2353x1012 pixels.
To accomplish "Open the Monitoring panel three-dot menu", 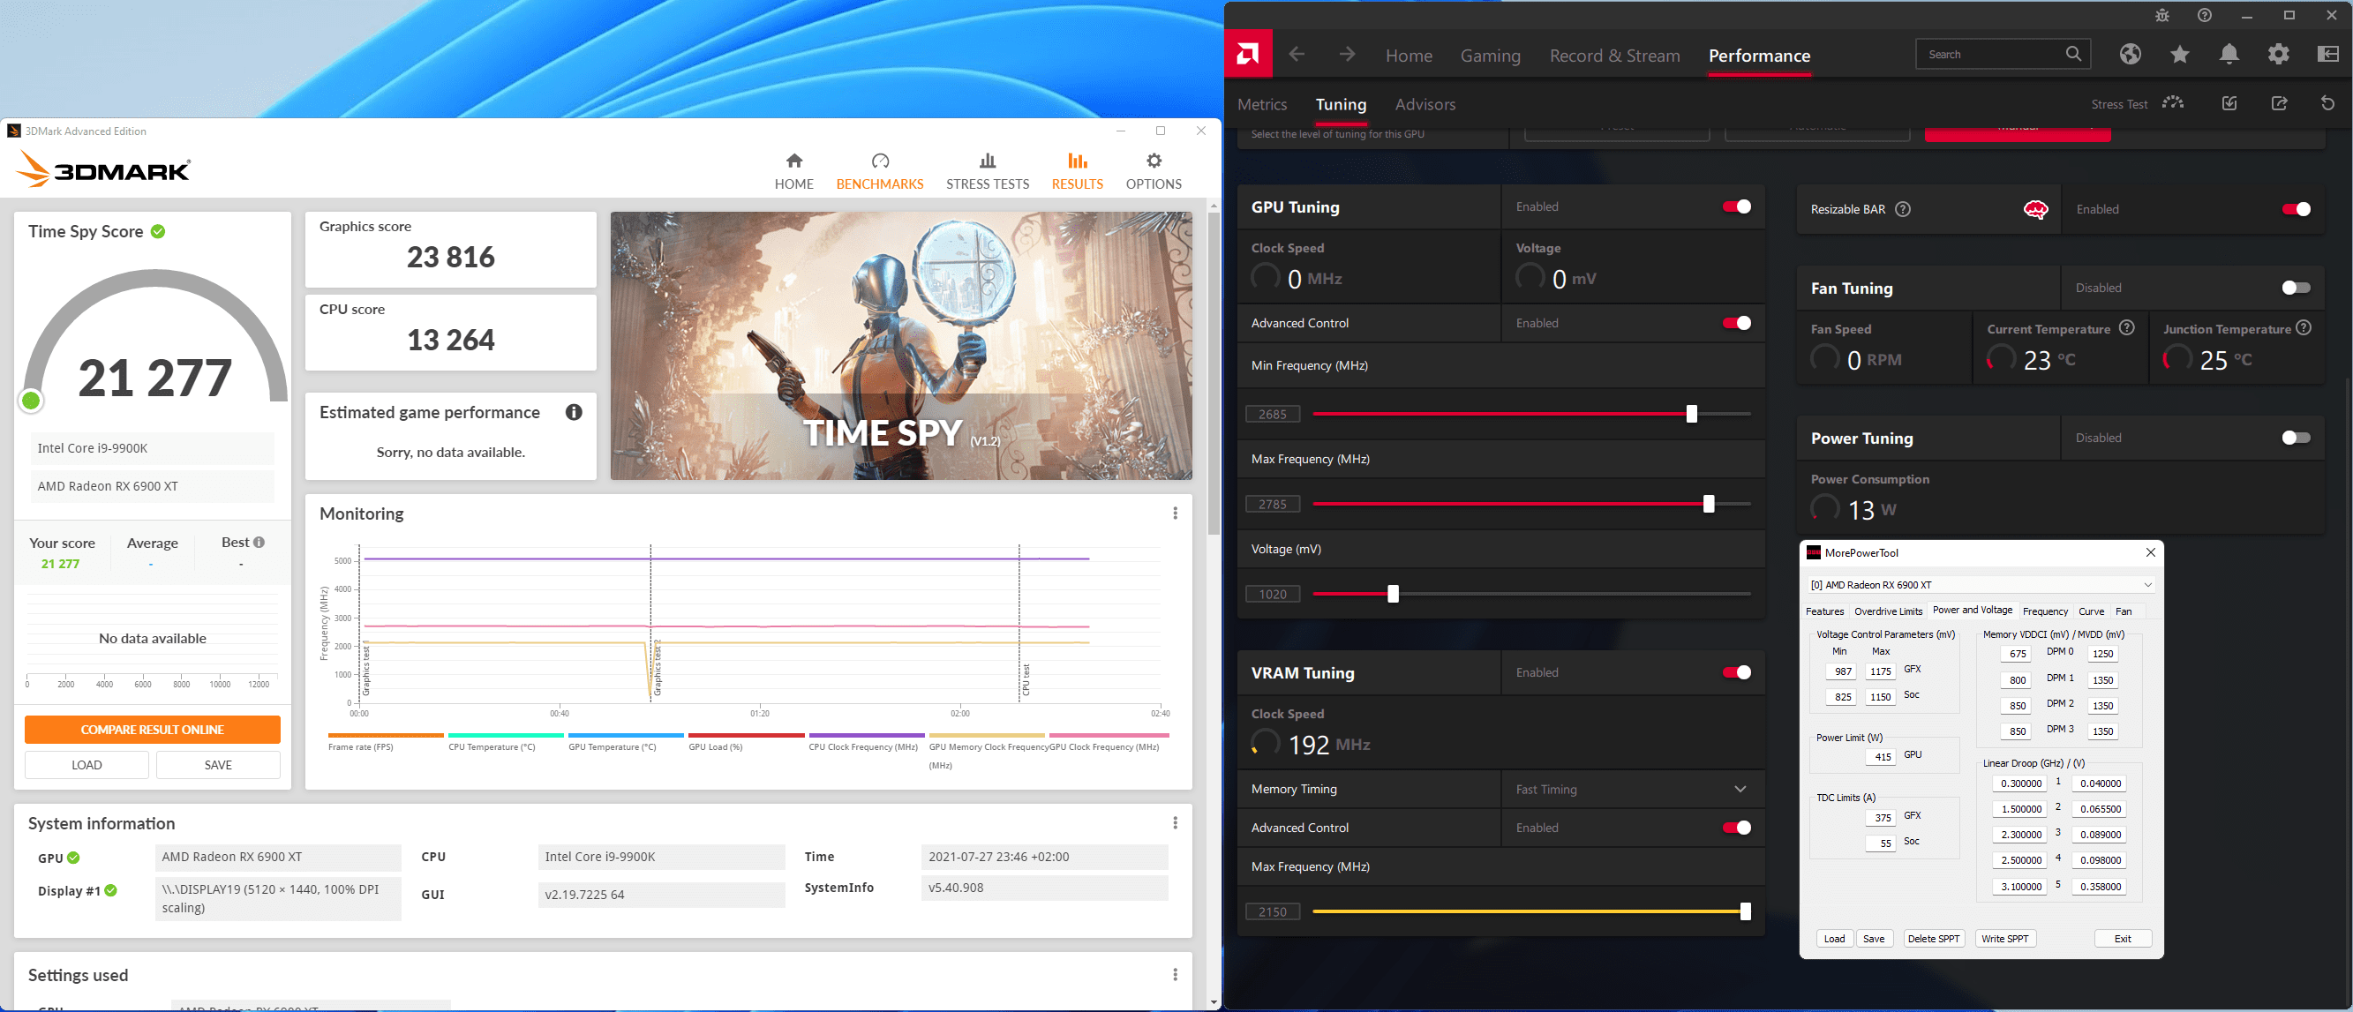I will 1175,513.
